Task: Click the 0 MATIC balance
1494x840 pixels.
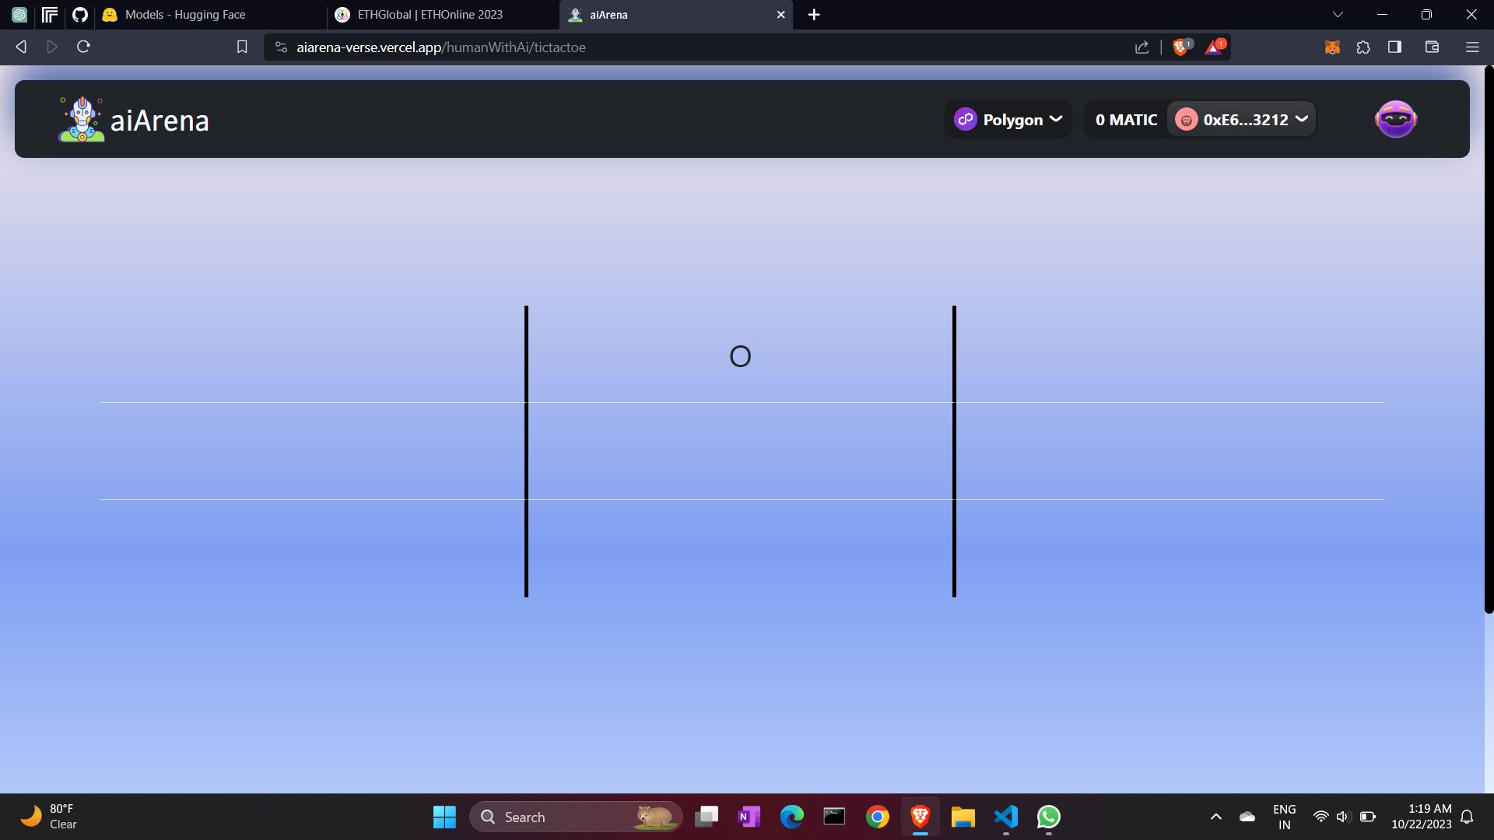Action: [1126, 120]
